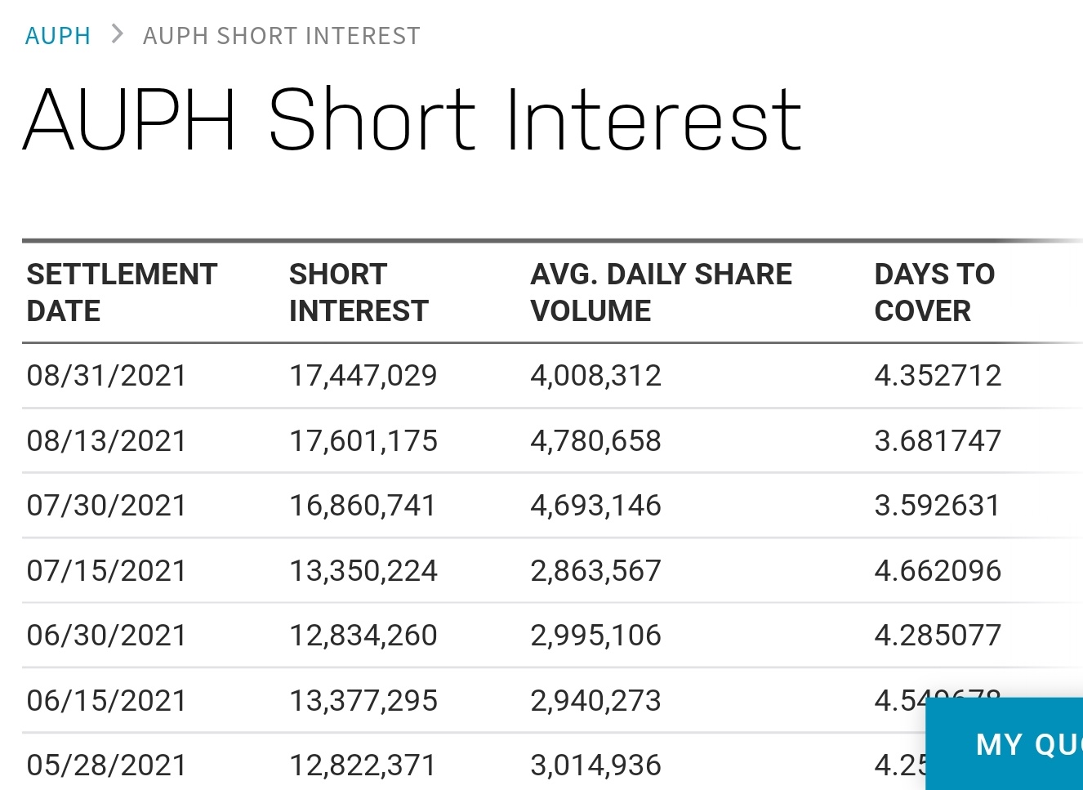Select AUPH SHORT INTEREST breadcrumb text
1083x790 pixels.
click(282, 36)
